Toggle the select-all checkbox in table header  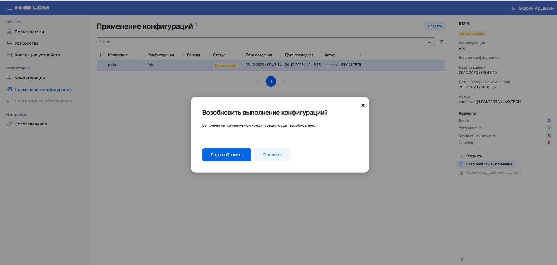[x=102, y=55]
